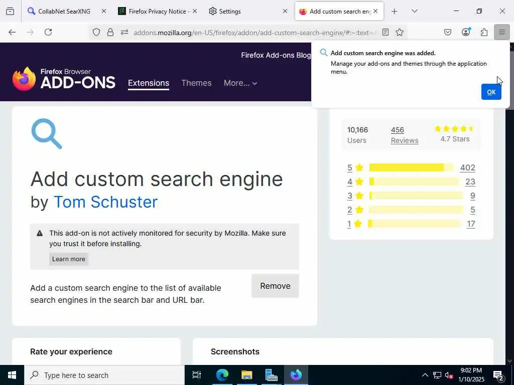The width and height of the screenshot is (514, 385).
Task: Open the Extensions puzzle icon
Action: click(x=484, y=32)
